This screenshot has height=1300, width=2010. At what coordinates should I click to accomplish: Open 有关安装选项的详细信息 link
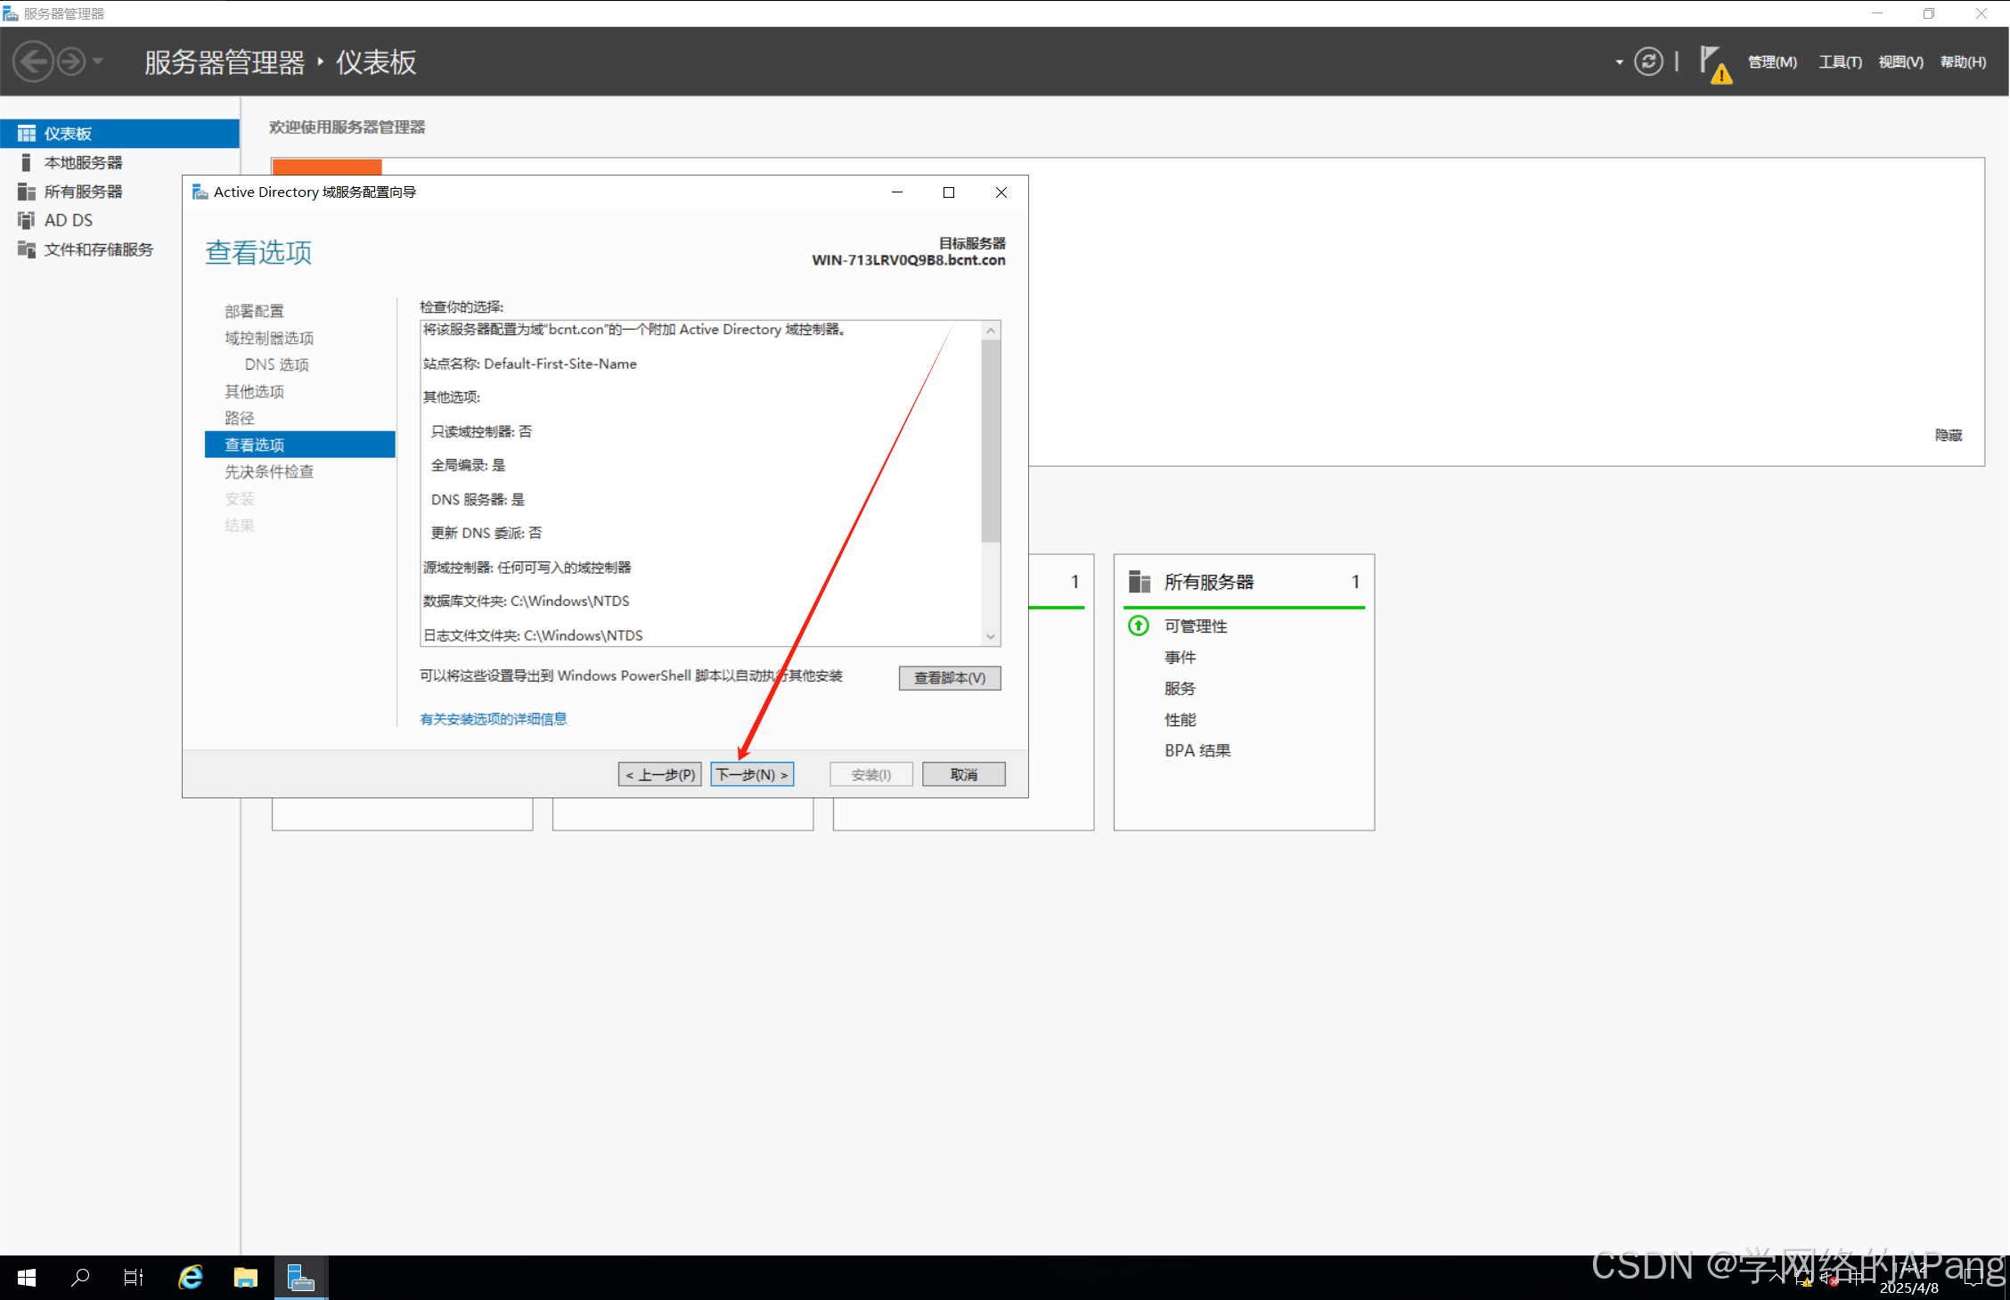point(493,719)
